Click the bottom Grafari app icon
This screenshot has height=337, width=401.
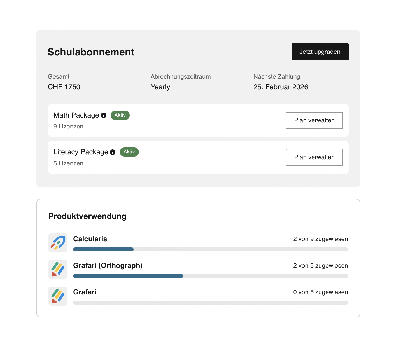click(58, 296)
